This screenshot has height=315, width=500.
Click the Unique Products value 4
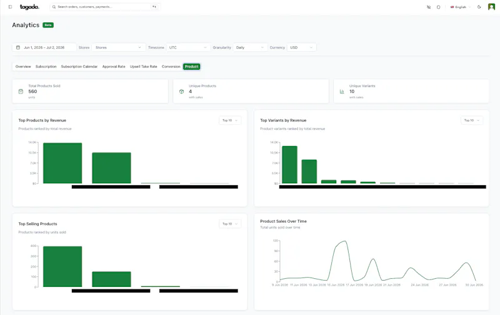(x=191, y=91)
